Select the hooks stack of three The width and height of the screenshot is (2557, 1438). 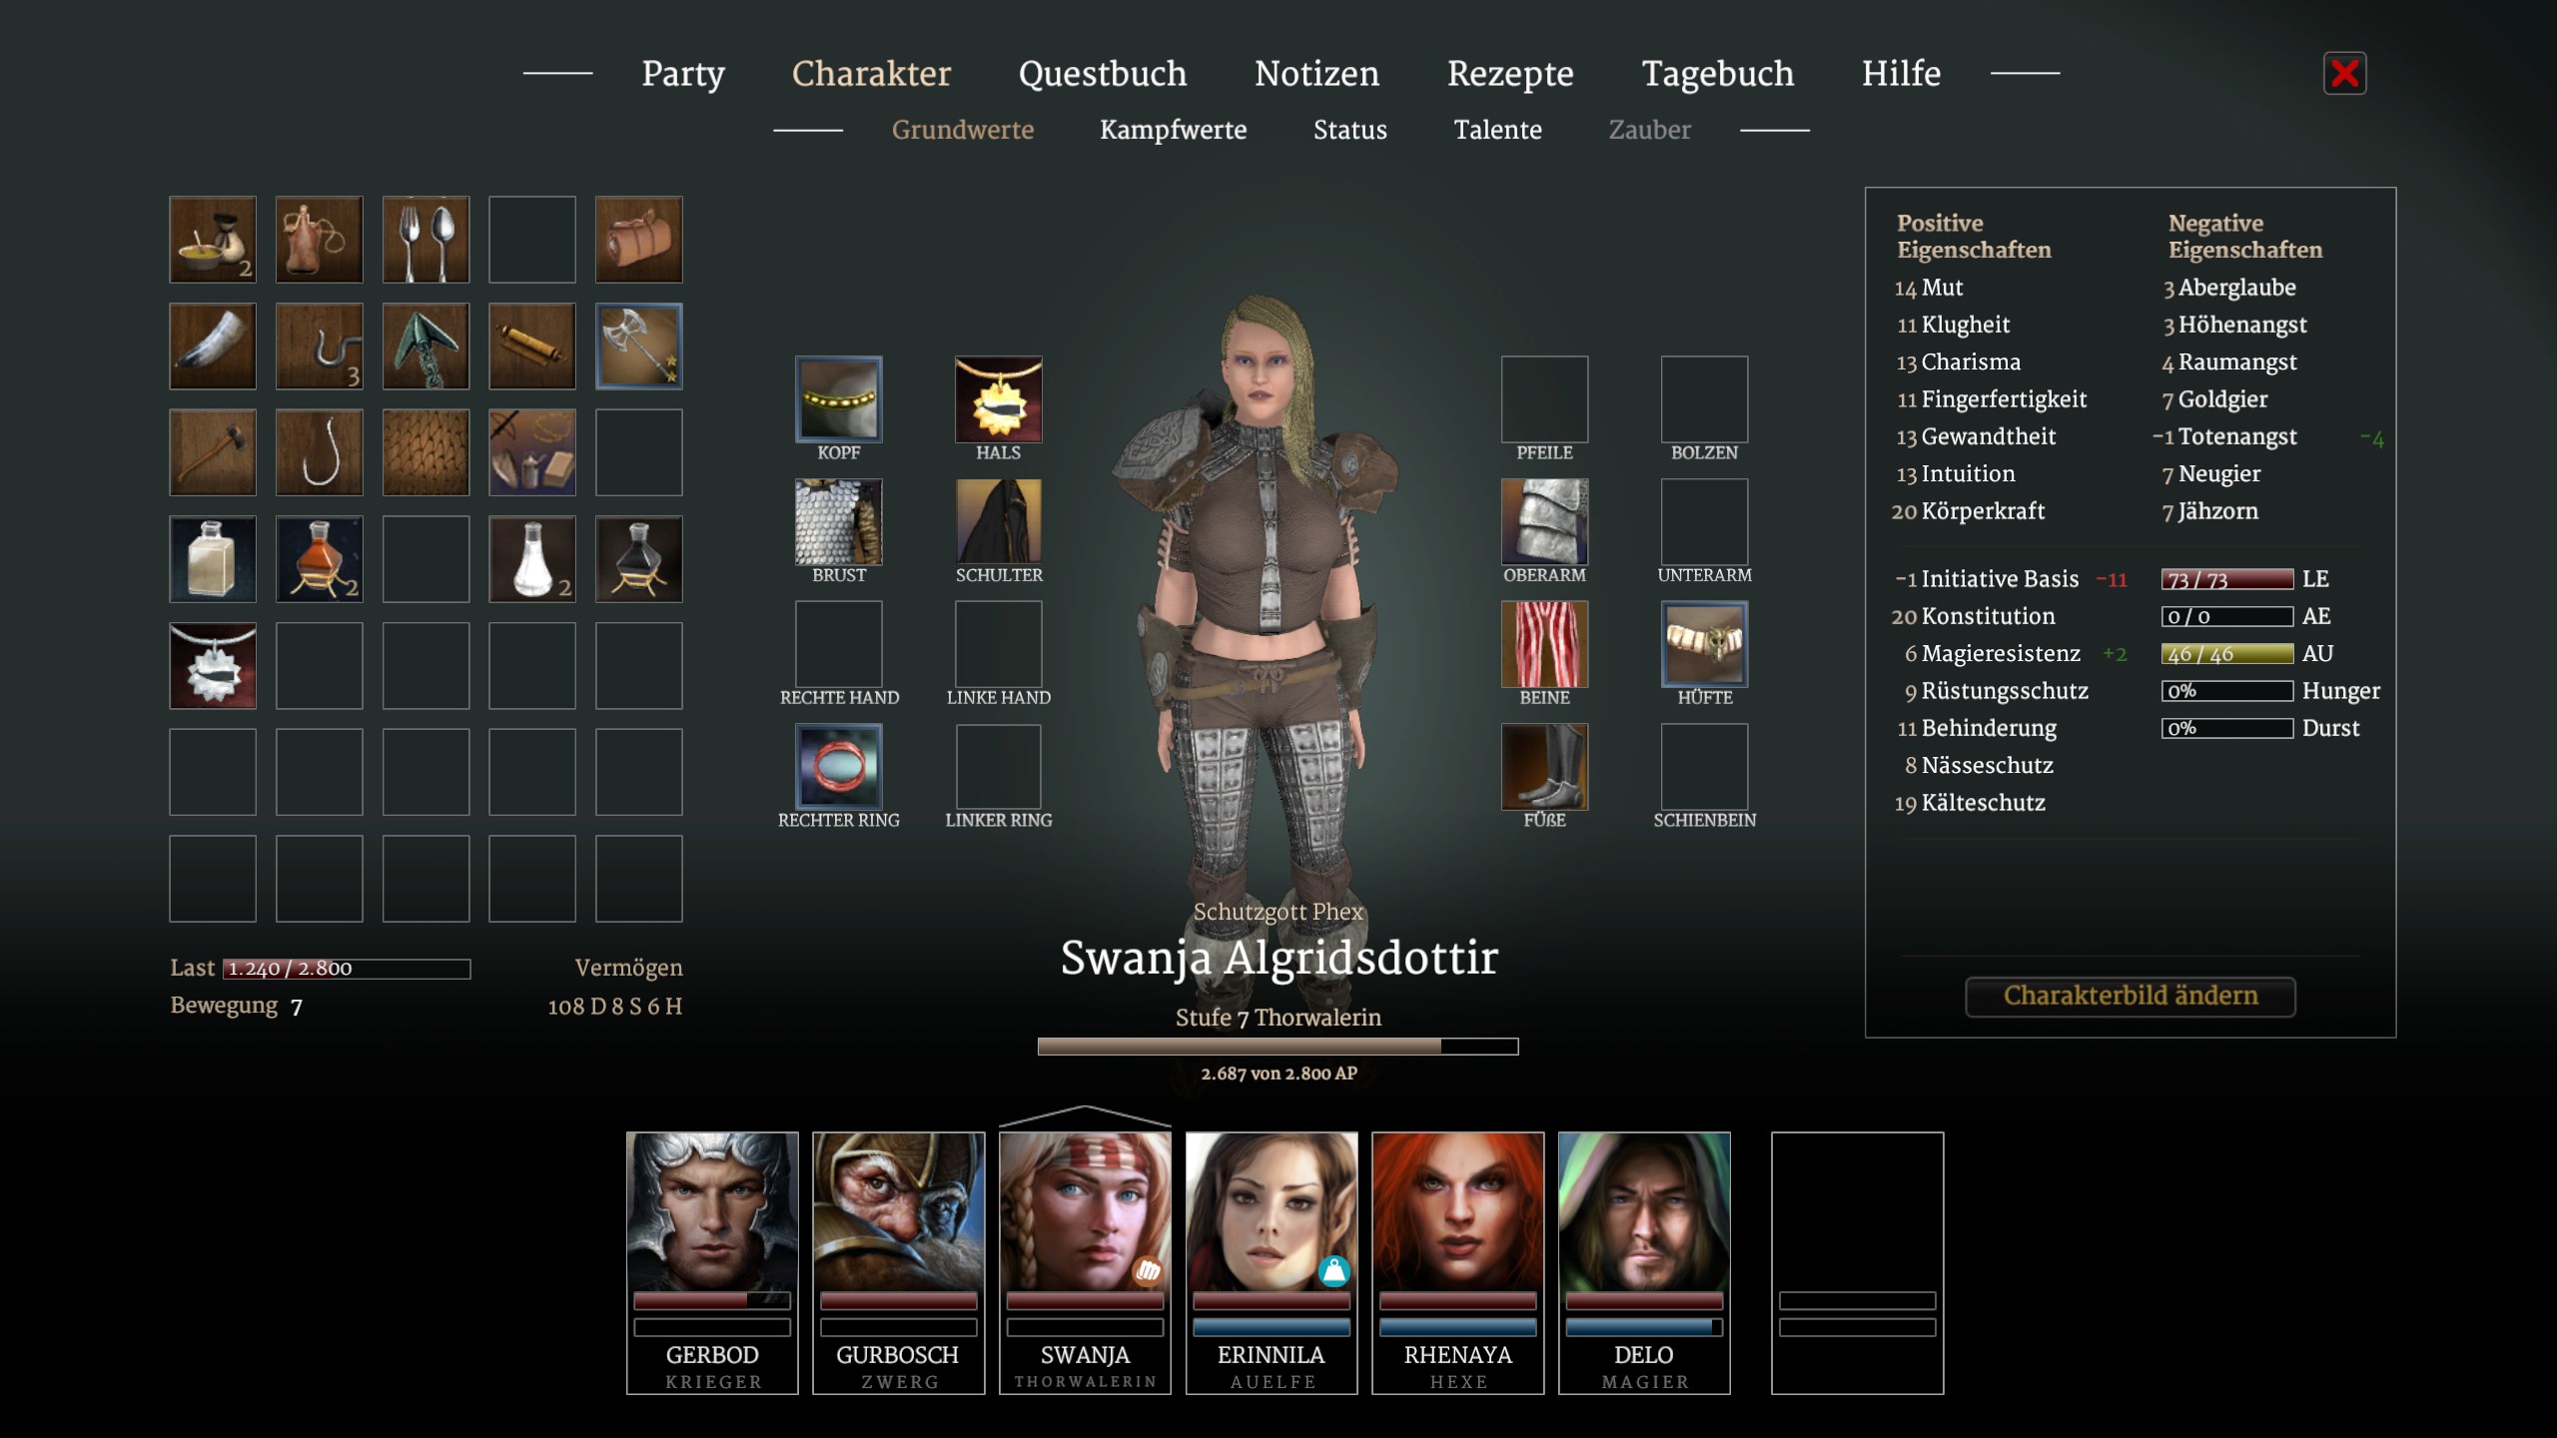pyautogui.click(x=320, y=347)
